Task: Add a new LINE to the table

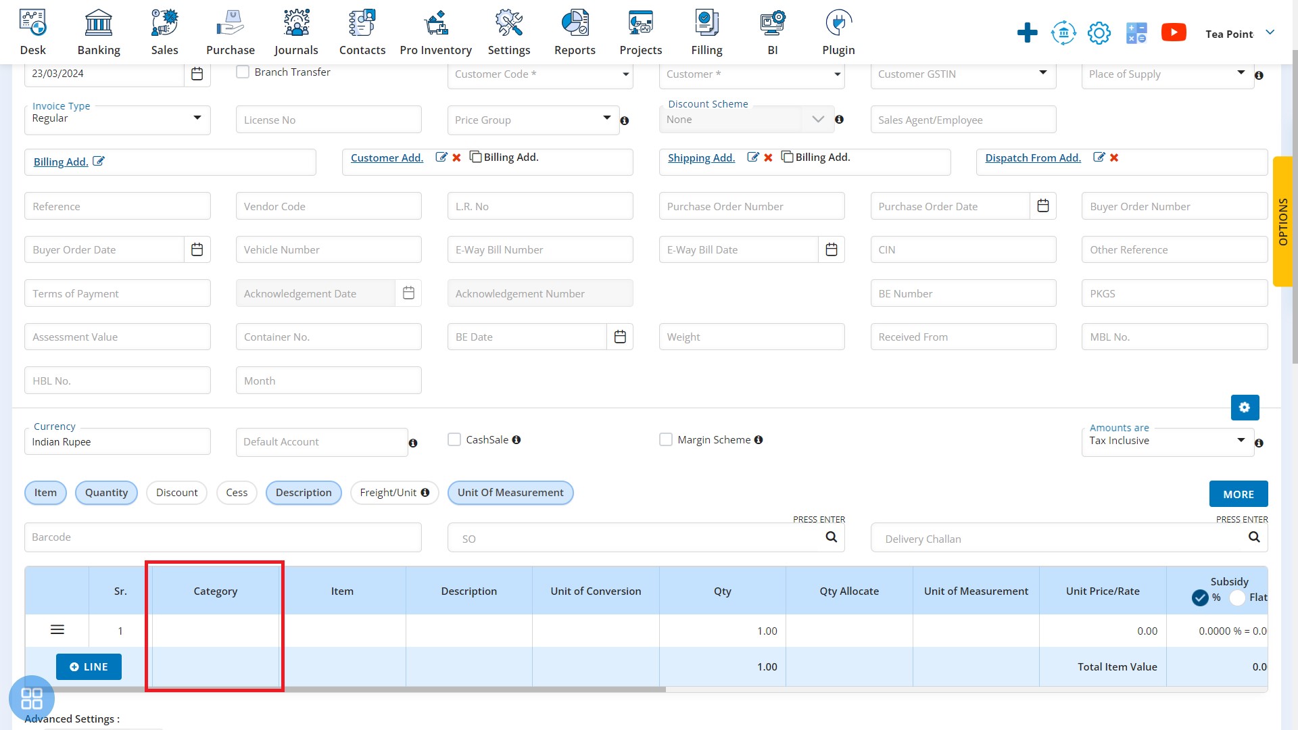Action: coord(89,666)
